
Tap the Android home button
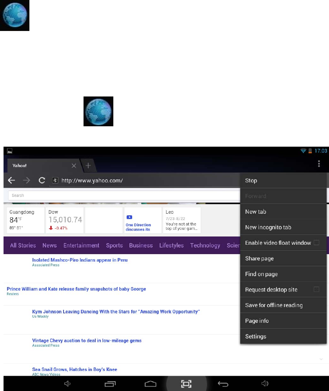[x=151, y=384]
